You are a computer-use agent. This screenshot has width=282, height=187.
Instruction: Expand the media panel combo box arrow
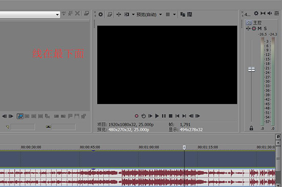pos(57,14)
